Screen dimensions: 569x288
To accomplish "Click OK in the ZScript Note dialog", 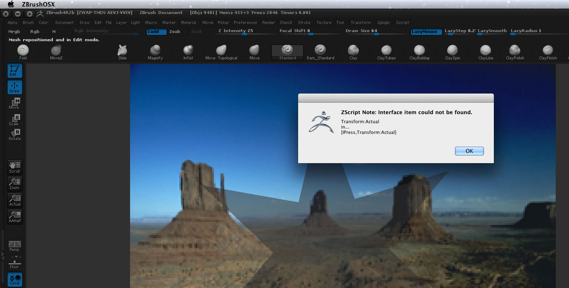I will tap(469, 151).
